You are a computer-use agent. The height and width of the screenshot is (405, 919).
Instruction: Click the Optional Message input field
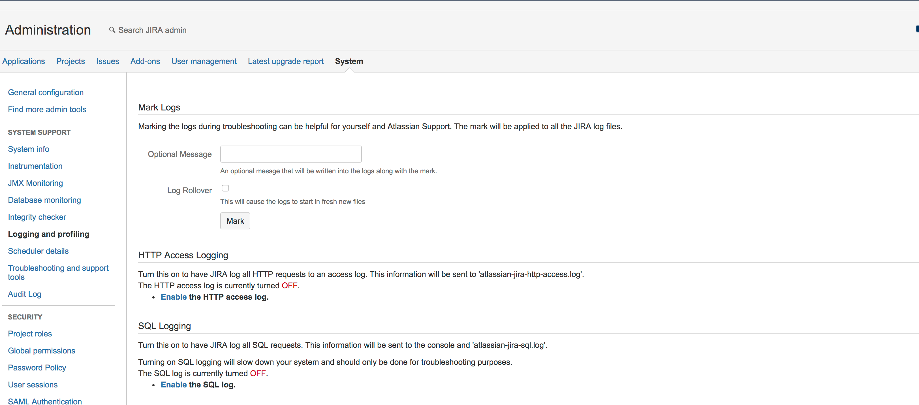291,154
